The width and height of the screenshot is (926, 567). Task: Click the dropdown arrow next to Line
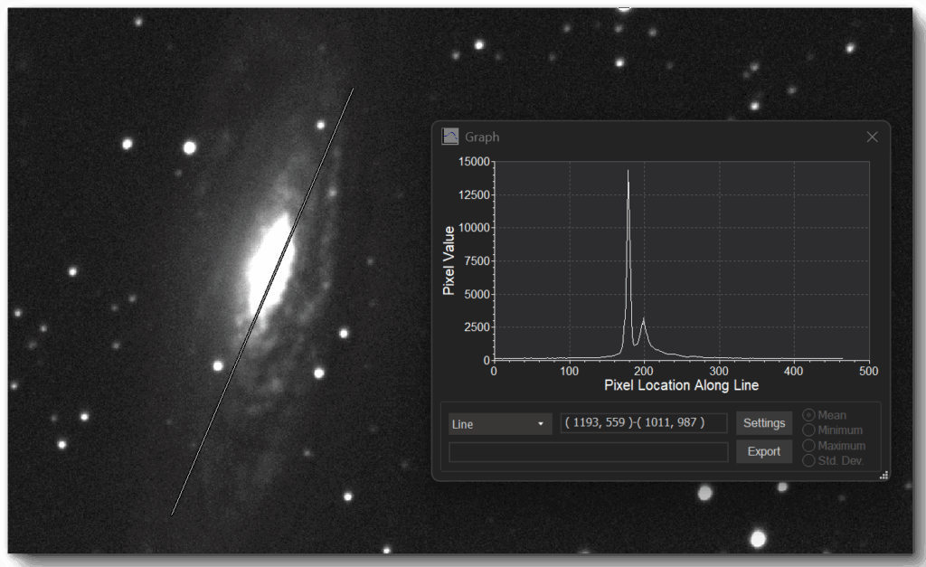click(x=541, y=424)
